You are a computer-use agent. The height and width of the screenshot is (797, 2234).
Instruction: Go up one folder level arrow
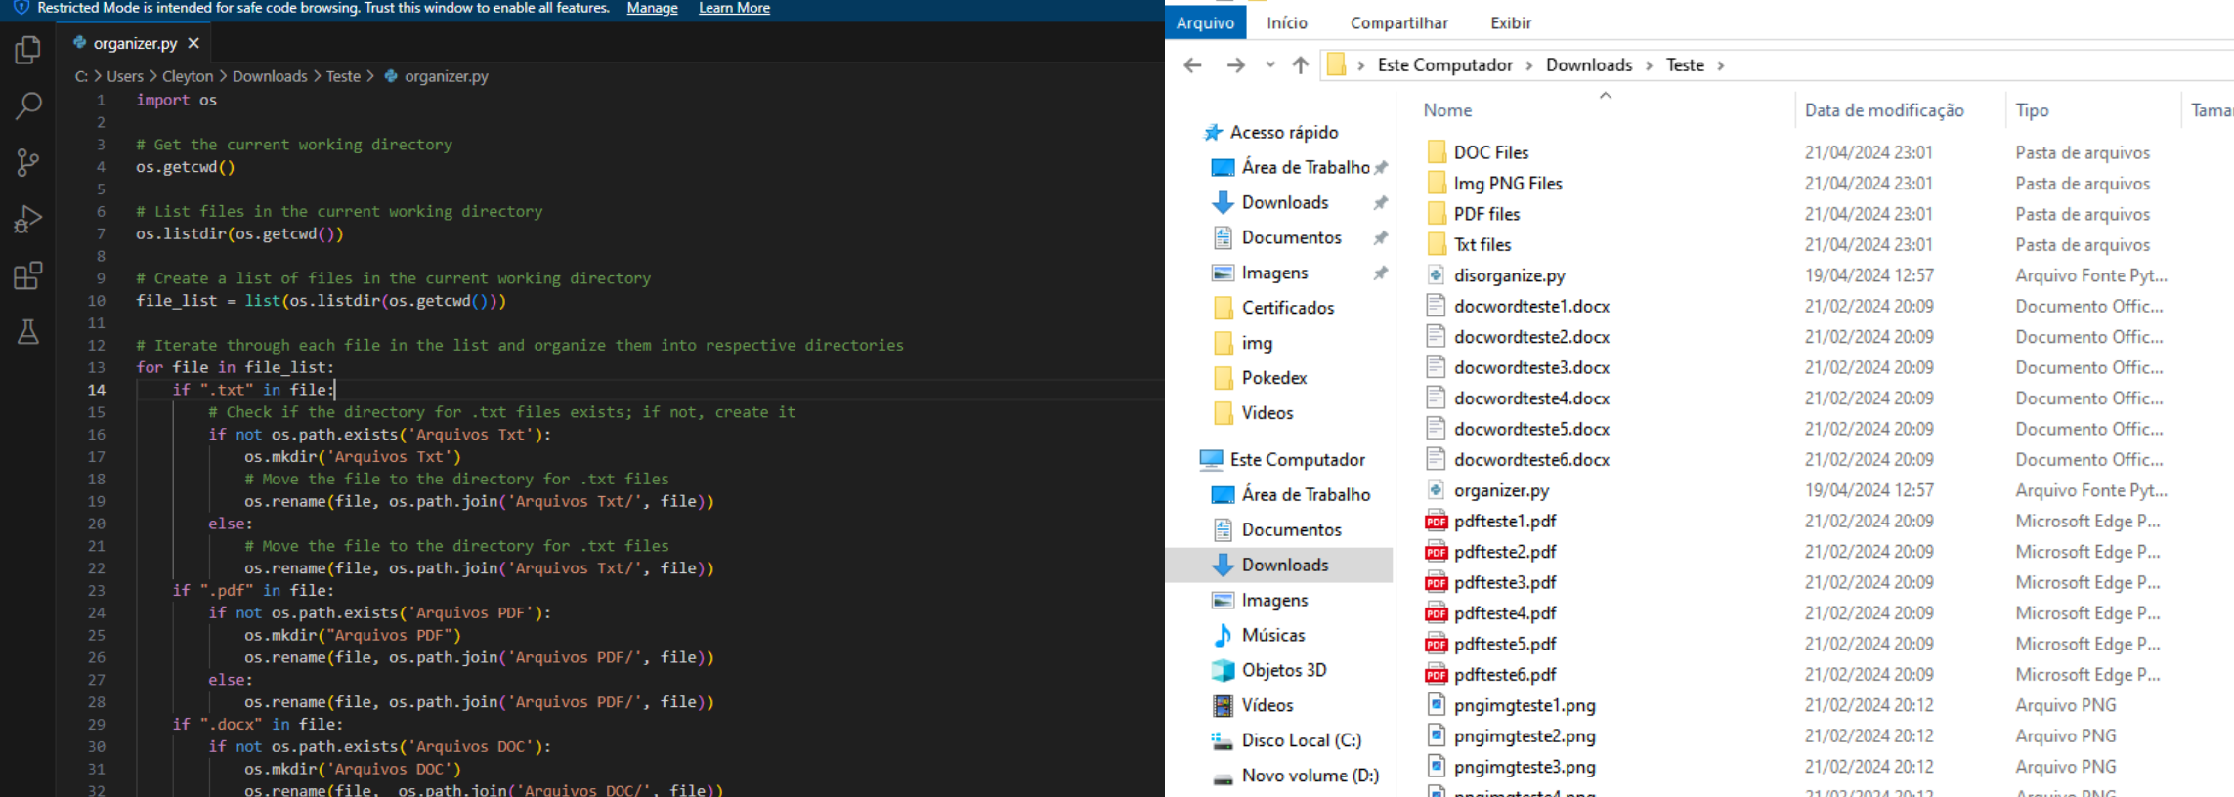(1300, 65)
